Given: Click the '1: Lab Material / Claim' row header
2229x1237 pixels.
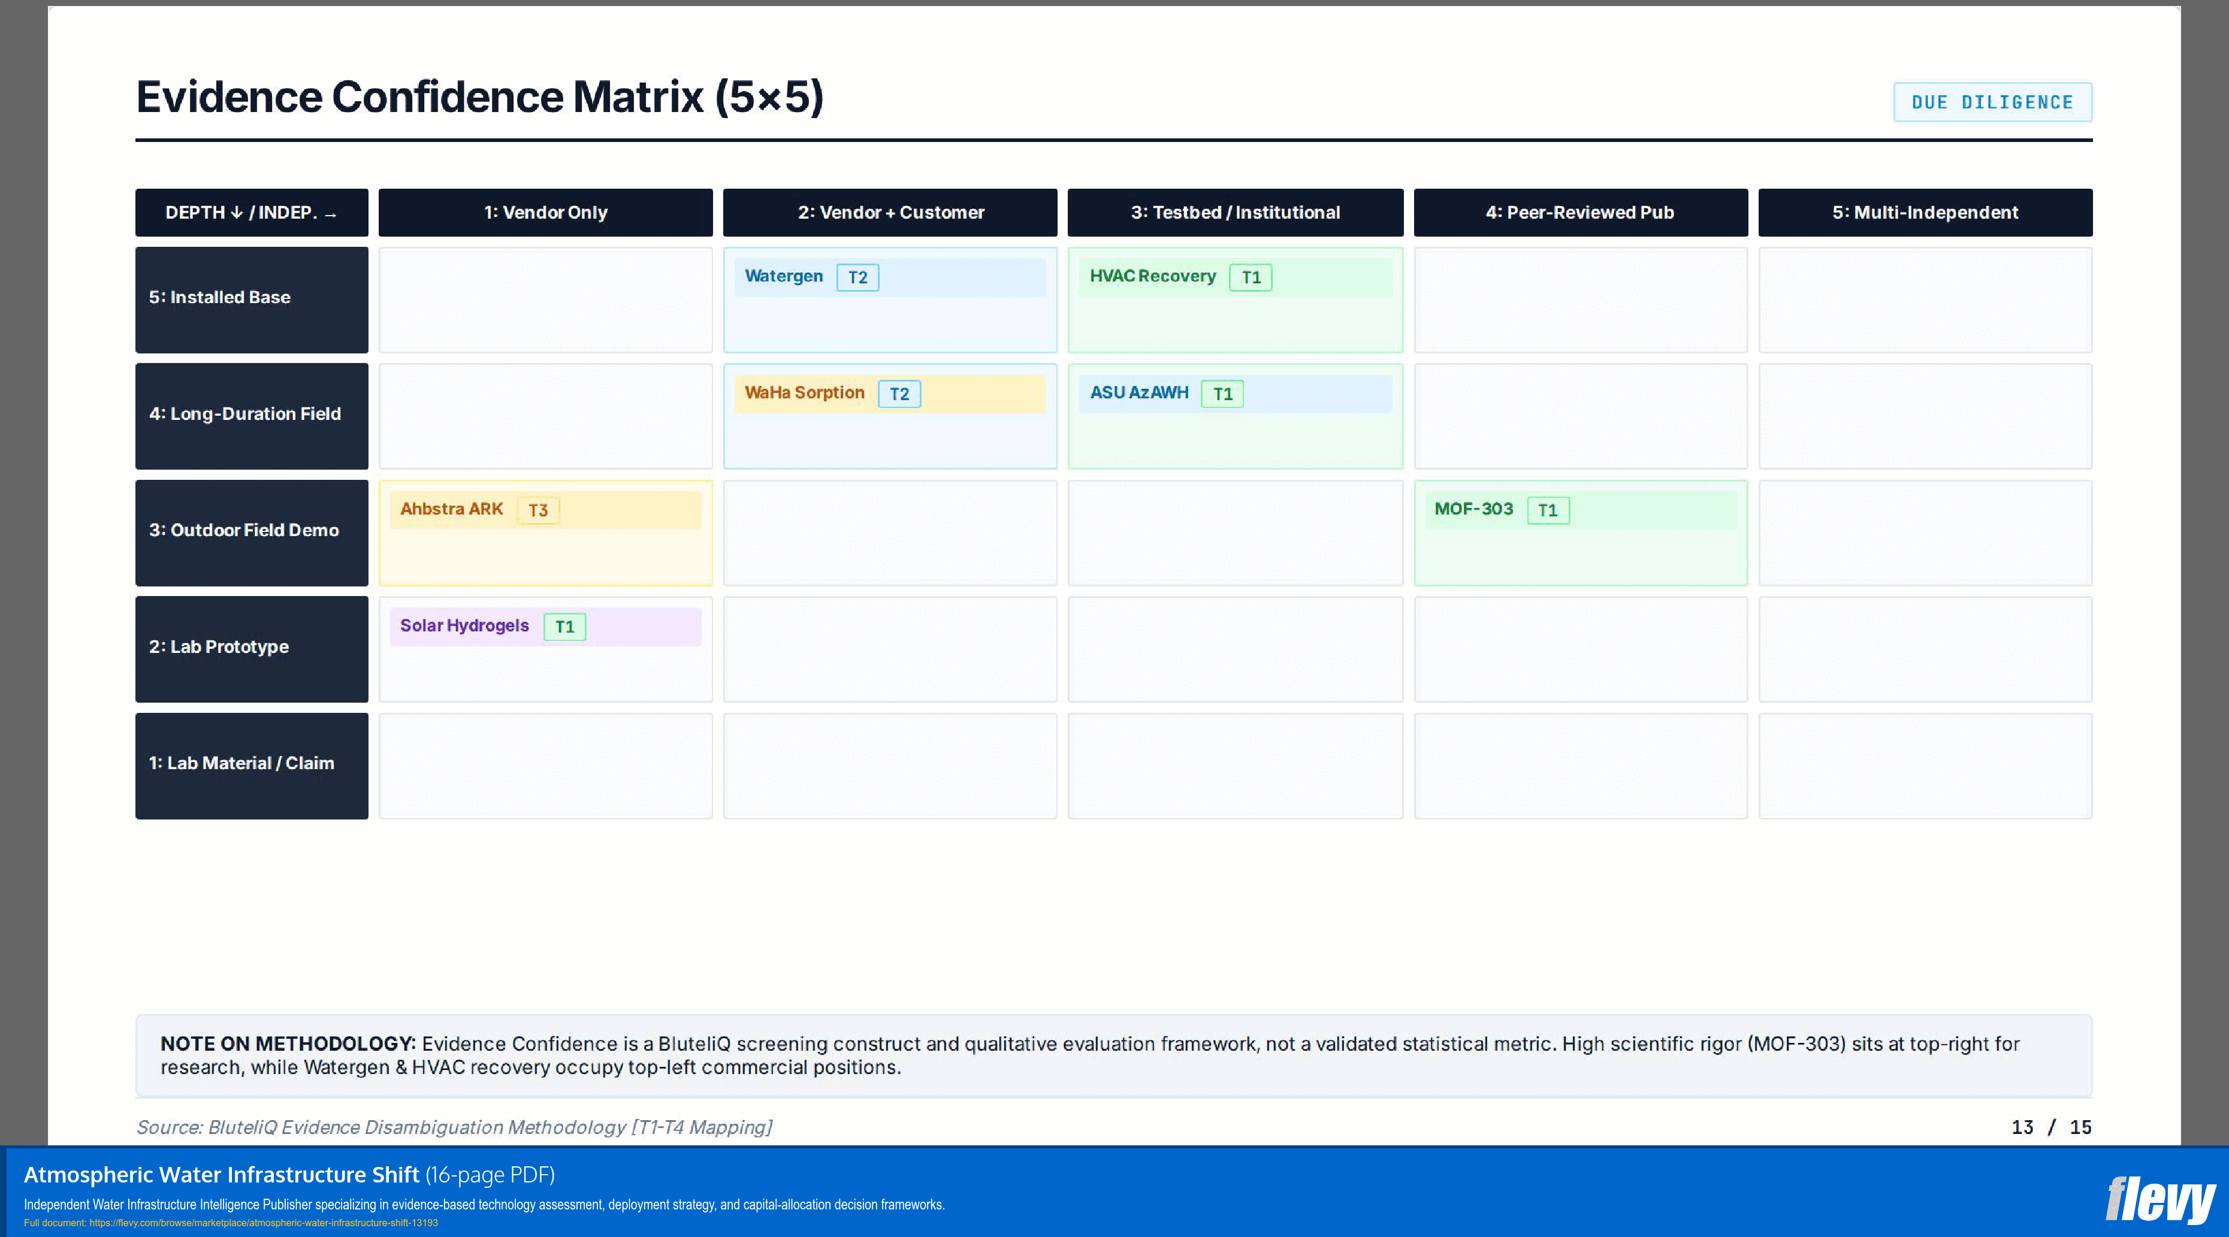Looking at the screenshot, I should click(x=251, y=766).
